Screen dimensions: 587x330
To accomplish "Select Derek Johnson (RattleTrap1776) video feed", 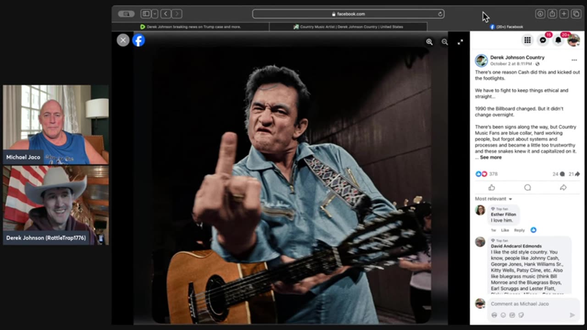I will pos(56,205).
